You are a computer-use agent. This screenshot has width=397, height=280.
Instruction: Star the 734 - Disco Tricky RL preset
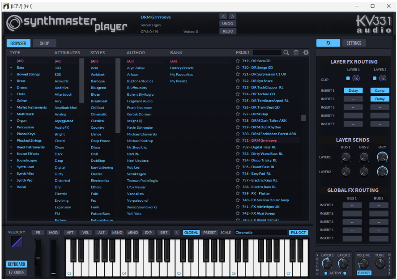click(238, 161)
